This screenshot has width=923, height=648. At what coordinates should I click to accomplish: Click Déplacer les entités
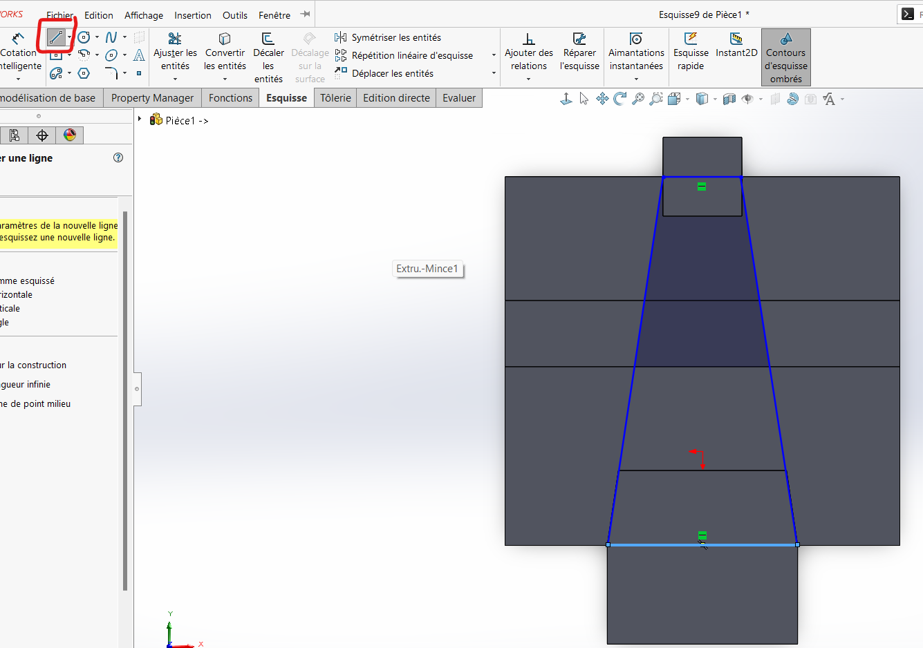click(x=384, y=73)
